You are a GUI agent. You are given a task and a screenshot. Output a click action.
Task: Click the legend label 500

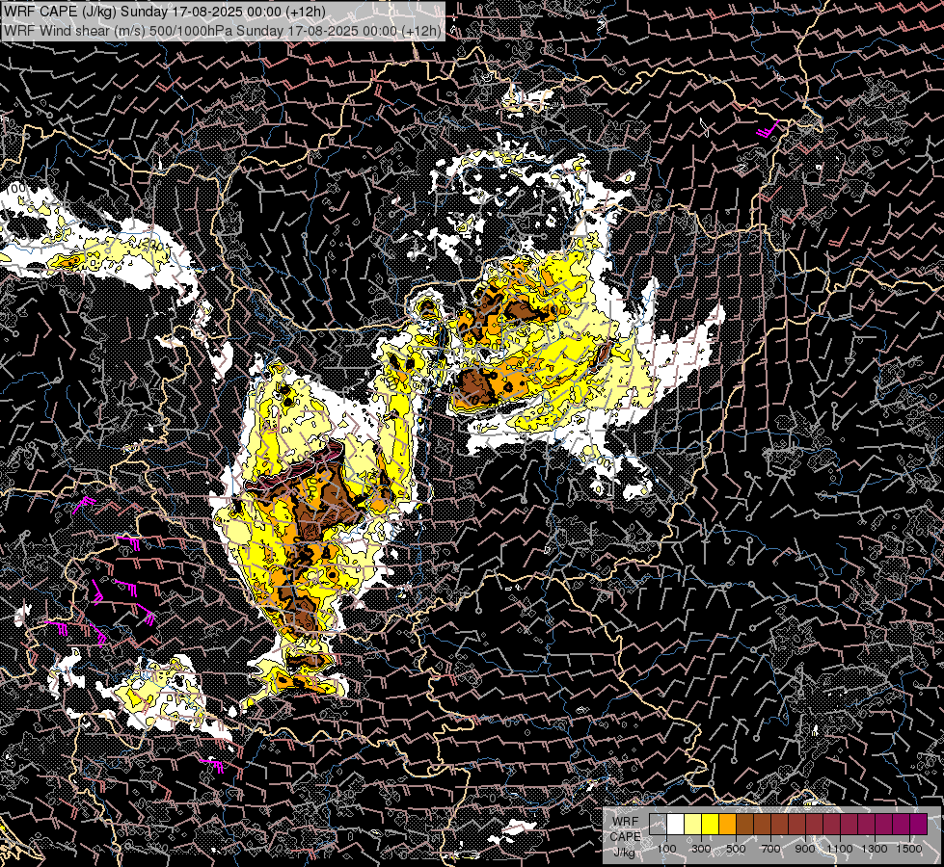[736, 849]
